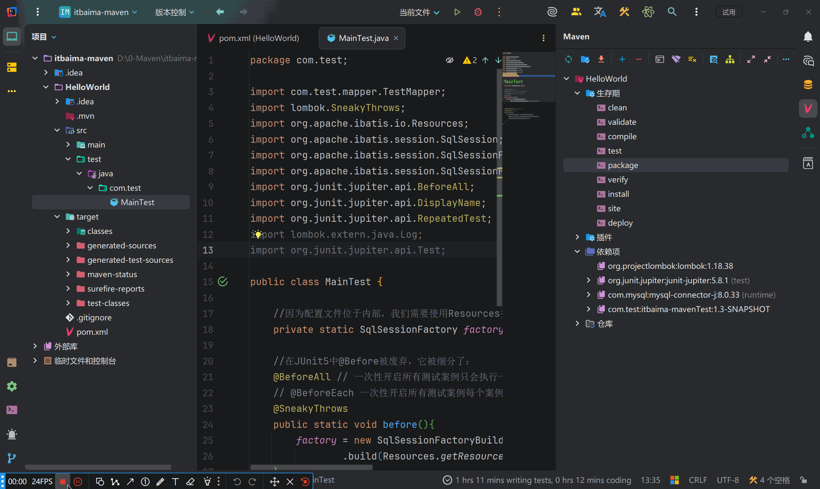The width and height of the screenshot is (820, 489).
Task: Click the 试用 trial button
Action: pyautogui.click(x=728, y=12)
